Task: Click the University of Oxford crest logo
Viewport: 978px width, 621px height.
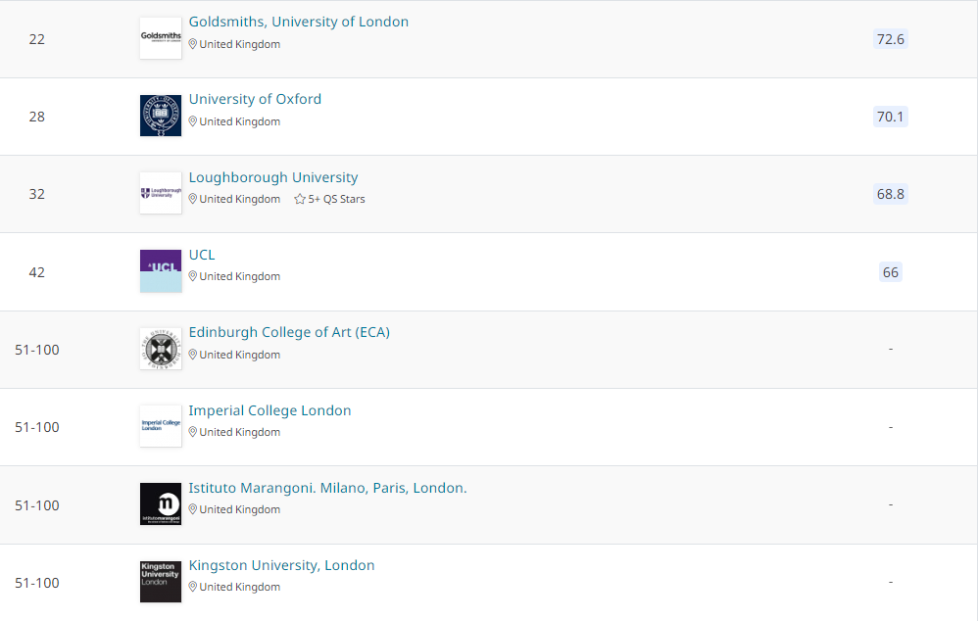Action: [161, 116]
